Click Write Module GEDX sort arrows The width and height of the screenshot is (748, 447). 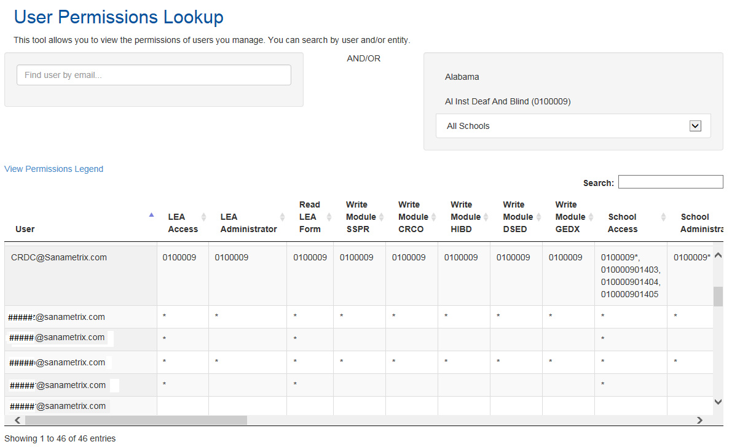(x=591, y=217)
